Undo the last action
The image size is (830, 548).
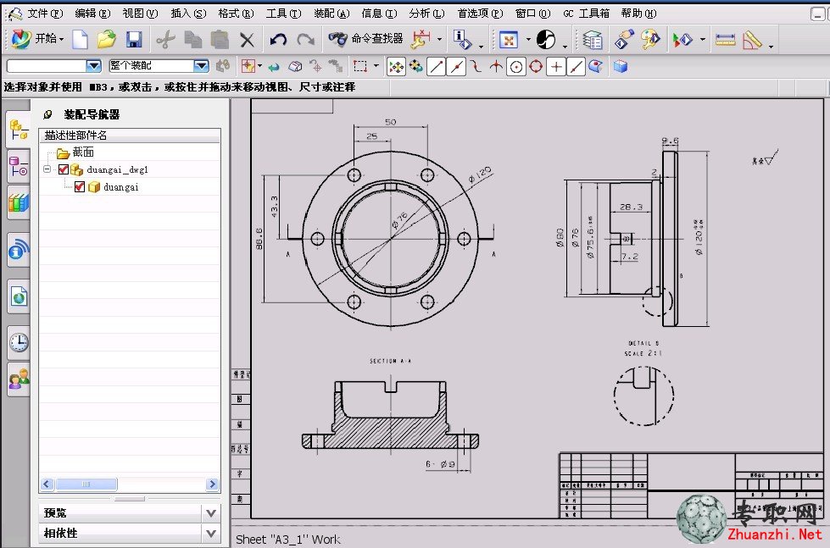pos(278,40)
